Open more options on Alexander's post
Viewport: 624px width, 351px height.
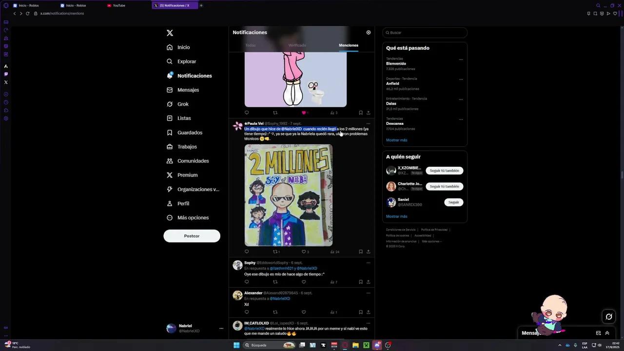click(x=368, y=293)
